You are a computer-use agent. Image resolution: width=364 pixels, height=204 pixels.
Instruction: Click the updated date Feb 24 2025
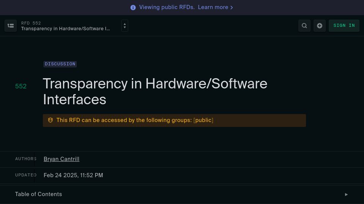click(x=73, y=175)
